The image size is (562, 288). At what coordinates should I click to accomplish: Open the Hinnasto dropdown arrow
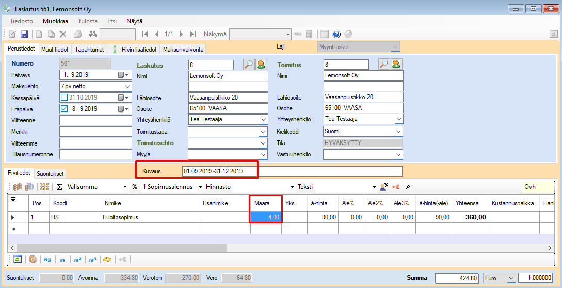click(x=292, y=187)
